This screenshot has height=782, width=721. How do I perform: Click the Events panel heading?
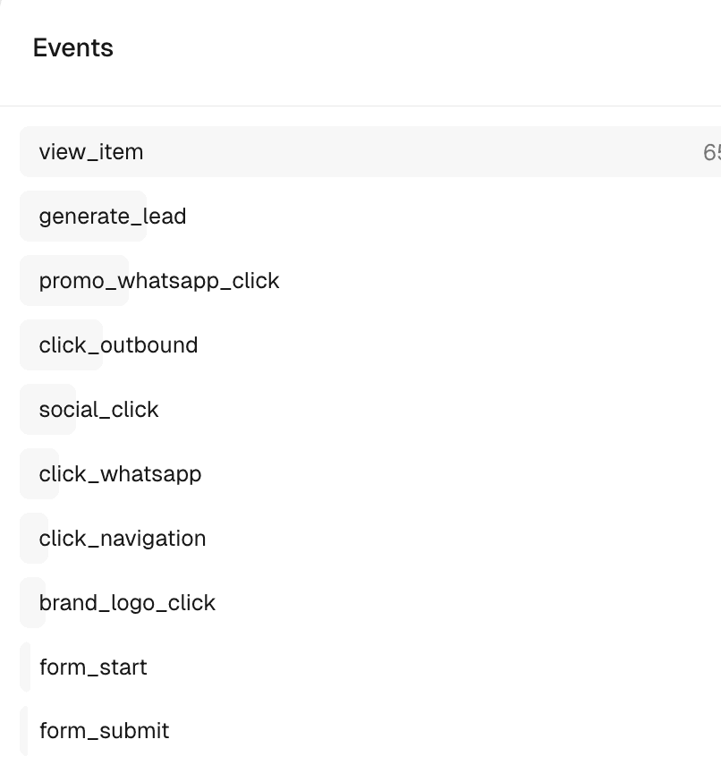coord(73,48)
